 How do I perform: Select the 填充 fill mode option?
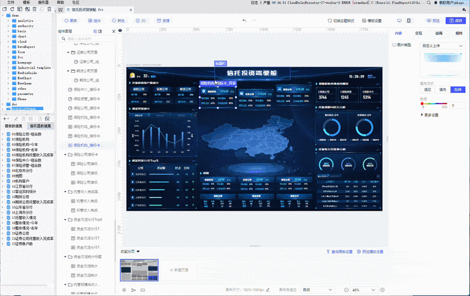coord(443,89)
